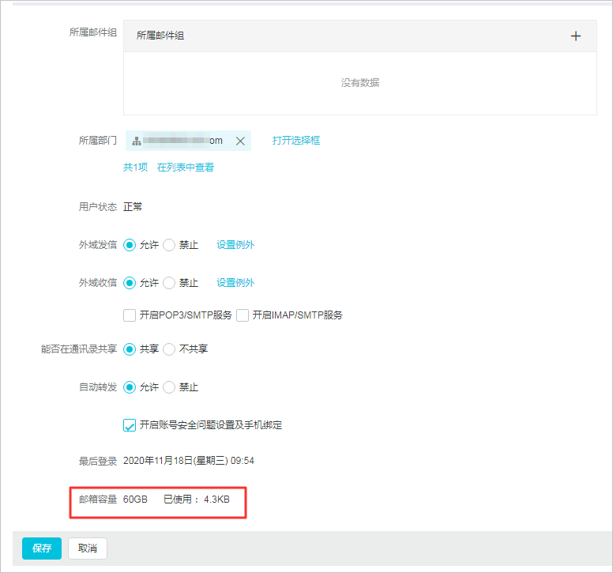Choose 不共享 for address book sharing
The height and width of the screenshot is (573, 613).
pyautogui.click(x=169, y=349)
